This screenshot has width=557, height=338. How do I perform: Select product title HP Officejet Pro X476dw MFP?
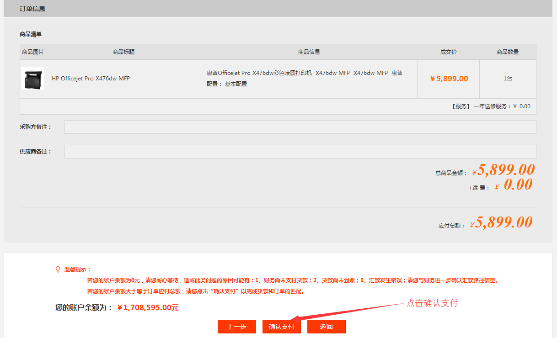[x=91, y=79]
